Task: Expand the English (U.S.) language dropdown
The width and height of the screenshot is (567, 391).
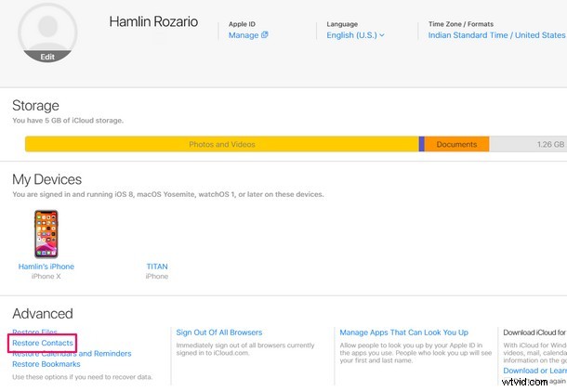Action: [355, 35]
